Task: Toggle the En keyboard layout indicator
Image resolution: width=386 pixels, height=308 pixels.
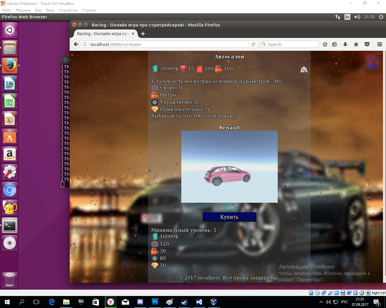Action: coord(347,17)
